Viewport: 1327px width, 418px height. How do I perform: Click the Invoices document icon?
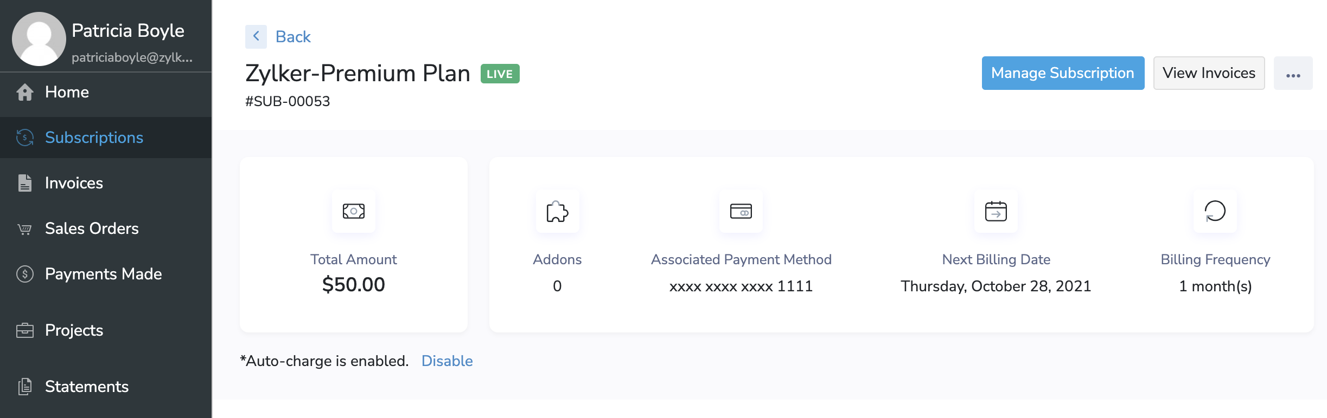click(25, 183)
